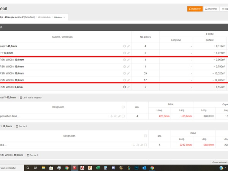
Task: Click the orange Générer button
Action: click(195, 9)
